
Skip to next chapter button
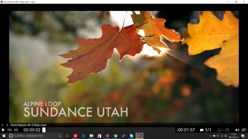click(16, 130)
